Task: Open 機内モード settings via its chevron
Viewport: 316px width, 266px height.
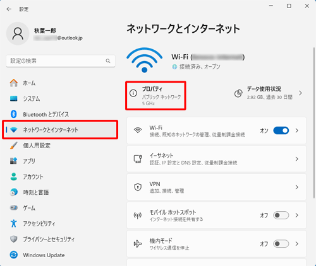Action: [297, 244]
